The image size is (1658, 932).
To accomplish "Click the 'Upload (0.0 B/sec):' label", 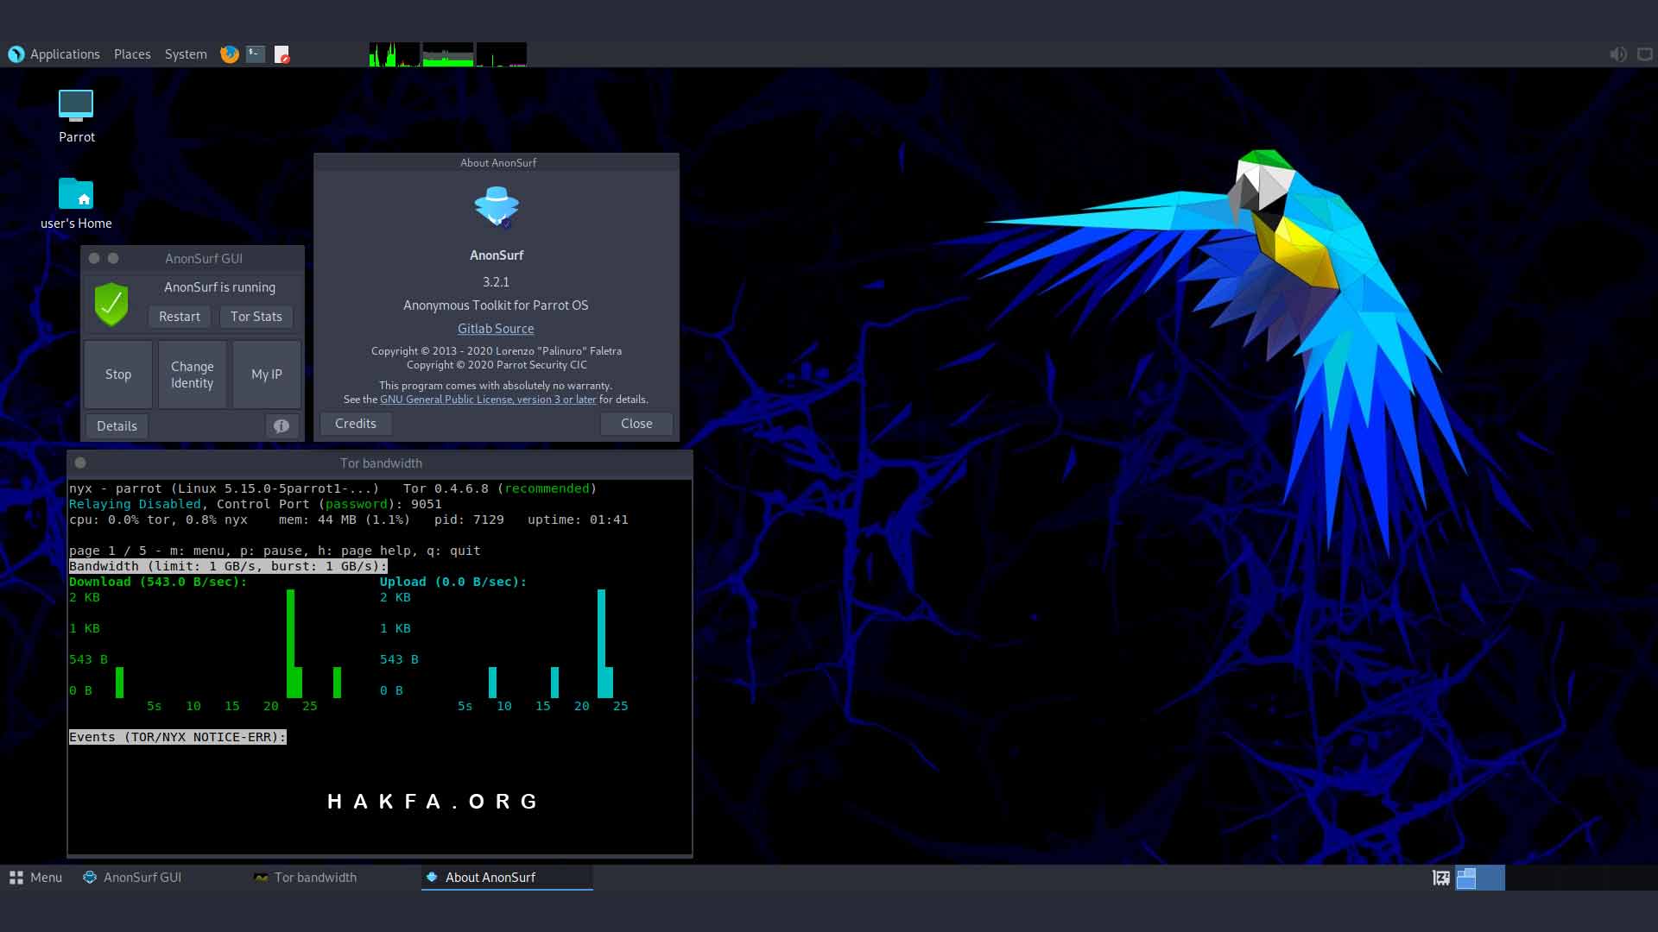I will pyautogui.click(x=453, y=582).
